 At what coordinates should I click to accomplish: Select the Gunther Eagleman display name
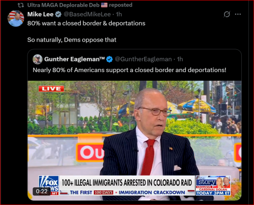click(x=75, y=59)
